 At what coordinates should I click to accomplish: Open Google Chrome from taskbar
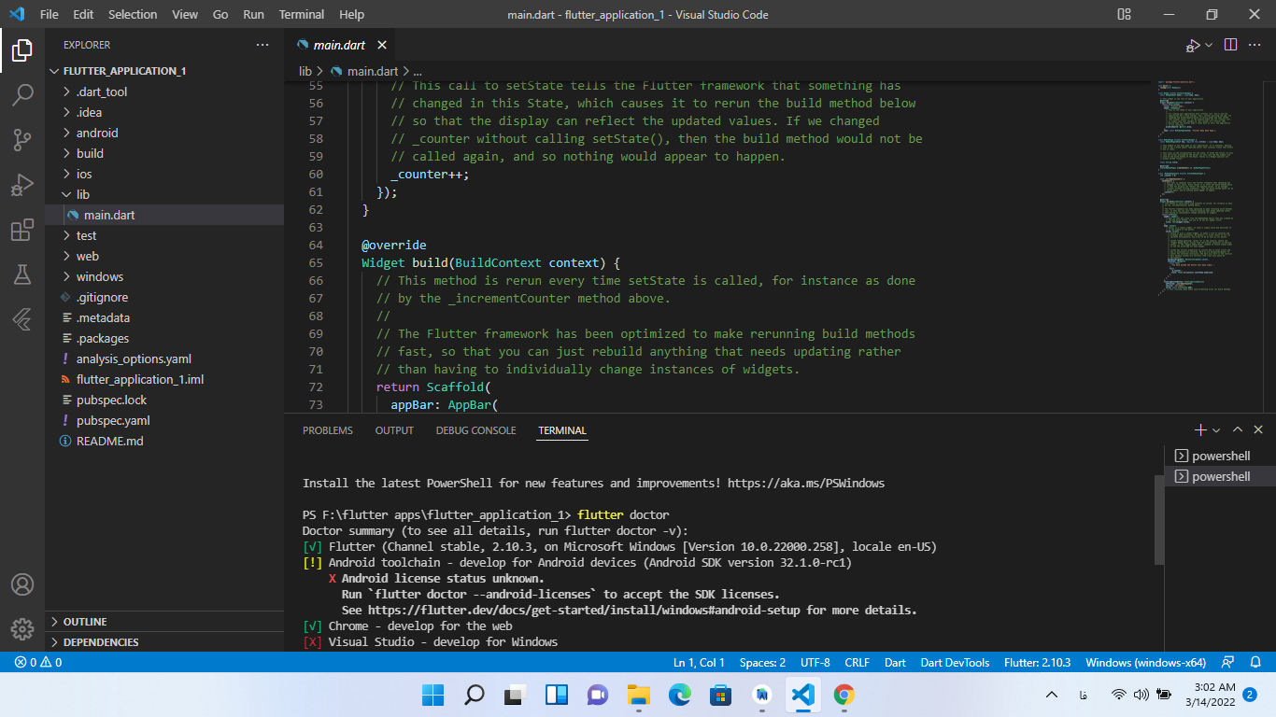point(844,695)
